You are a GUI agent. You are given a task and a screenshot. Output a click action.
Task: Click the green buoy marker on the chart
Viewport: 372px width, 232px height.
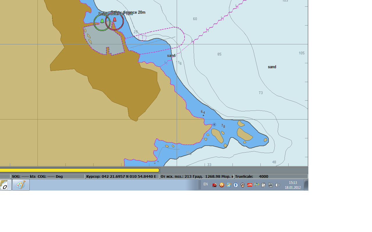click(102, 21)
